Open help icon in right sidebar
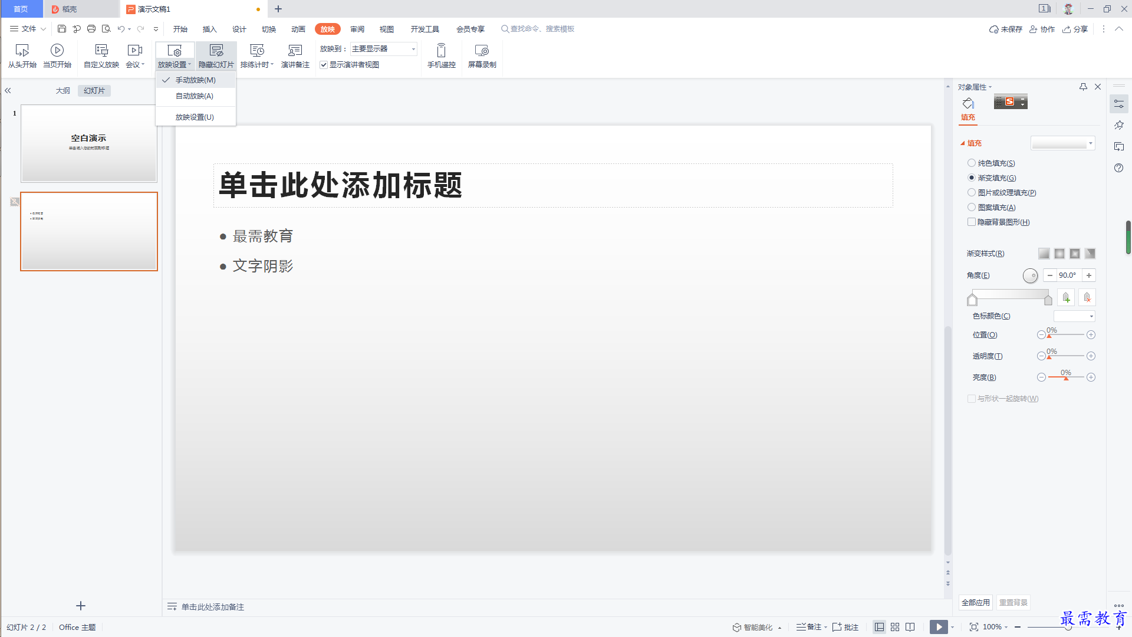The height and width of the screenshot is (637, 1132). (x=1119, y=168)
